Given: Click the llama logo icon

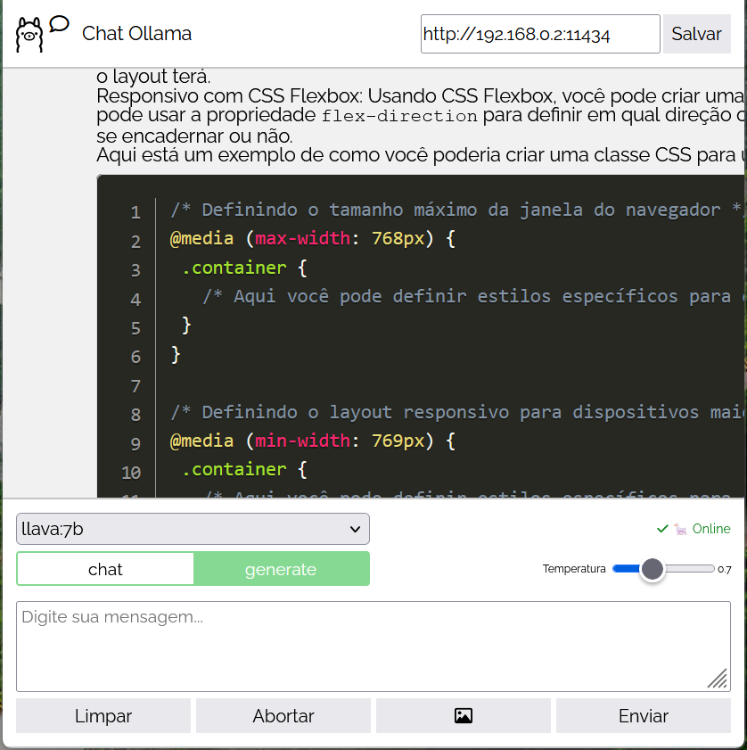Looking at the screenshot, I should pos(29,35).
